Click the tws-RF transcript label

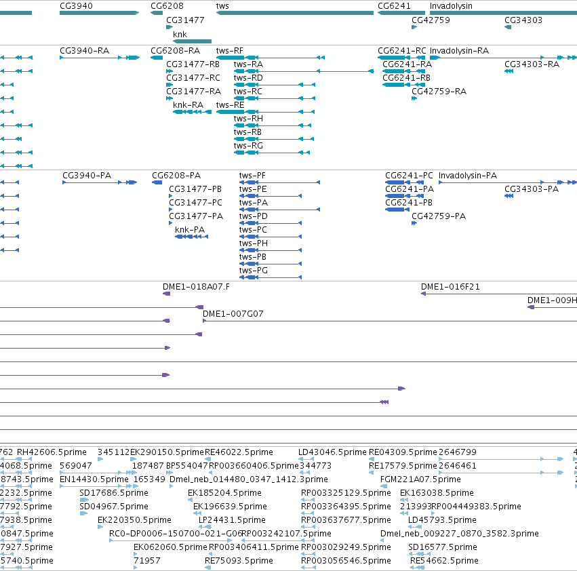230,50
